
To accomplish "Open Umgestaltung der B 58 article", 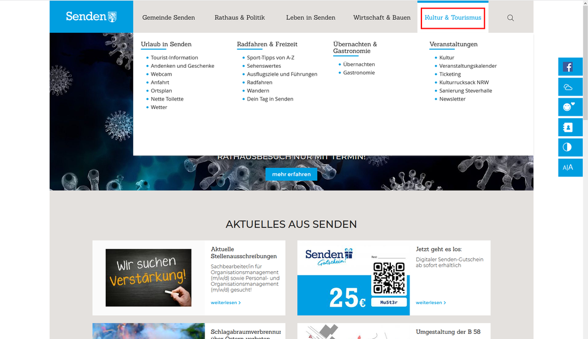I will 448,332.
